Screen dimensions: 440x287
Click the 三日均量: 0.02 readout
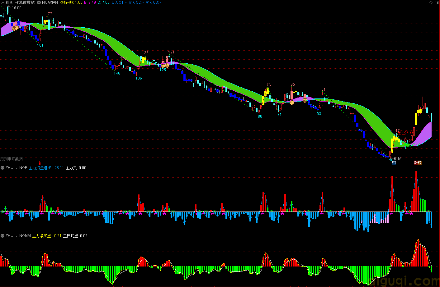75,236
